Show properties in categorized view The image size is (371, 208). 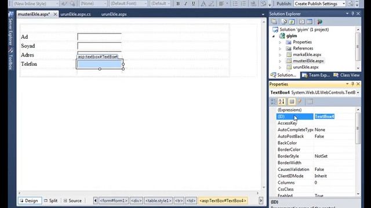pos(273,102)
